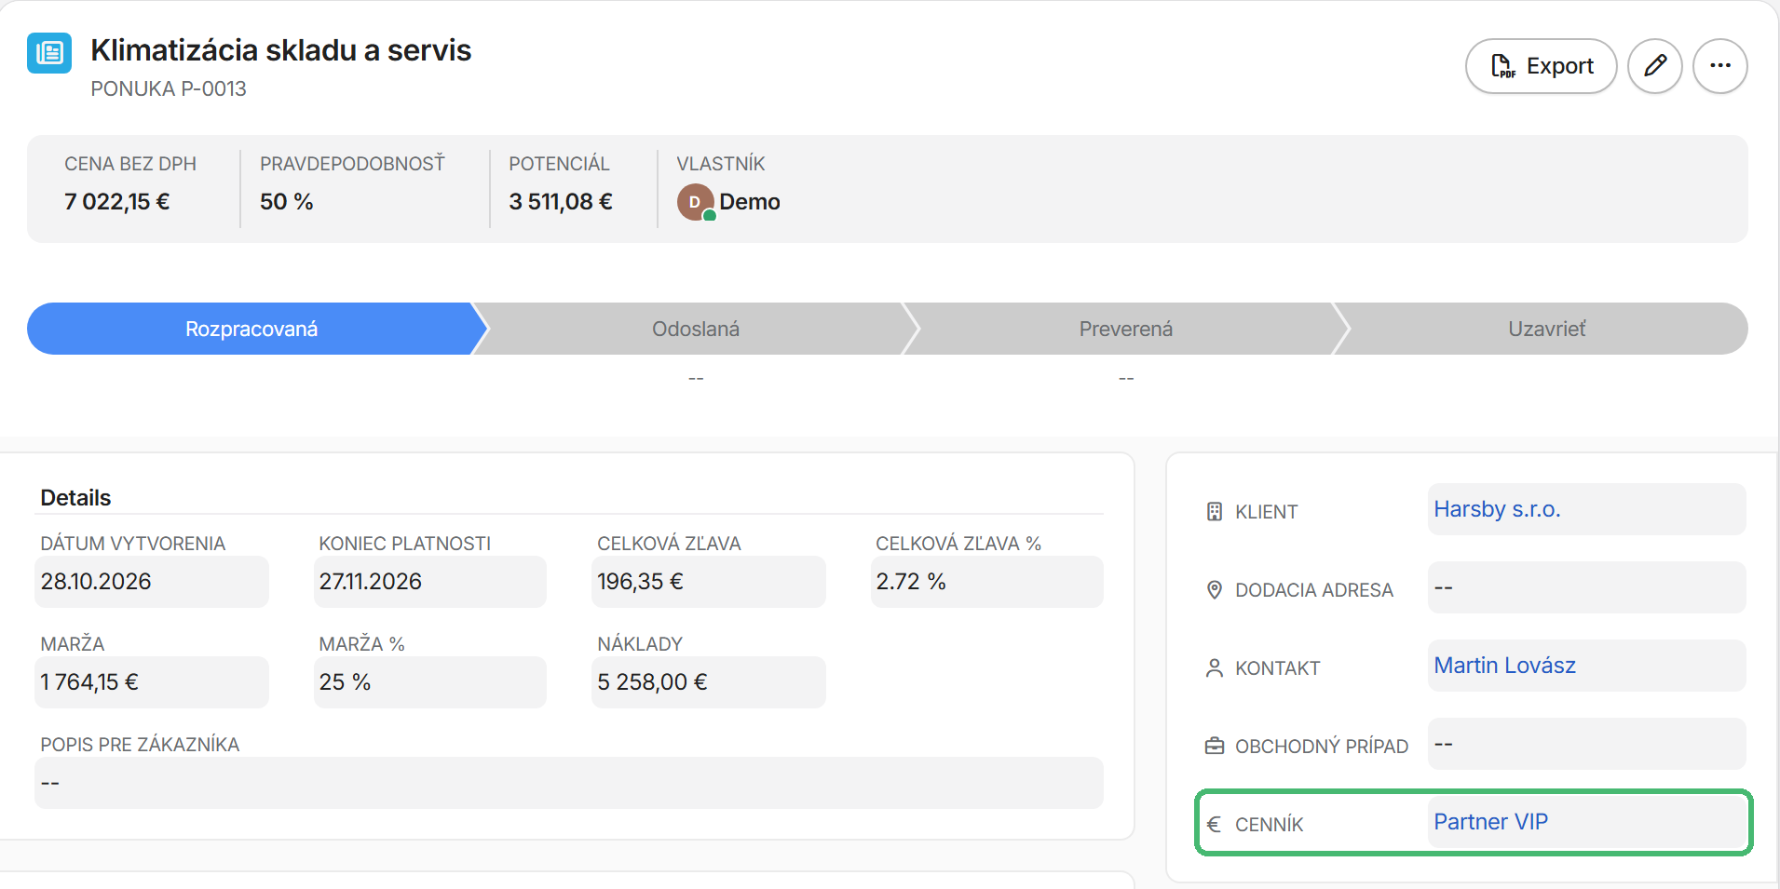Viewport: 1780px width, 889px height.
Task: Open client link Harsby s.r.o.
Action: (x=1497, y=509)
